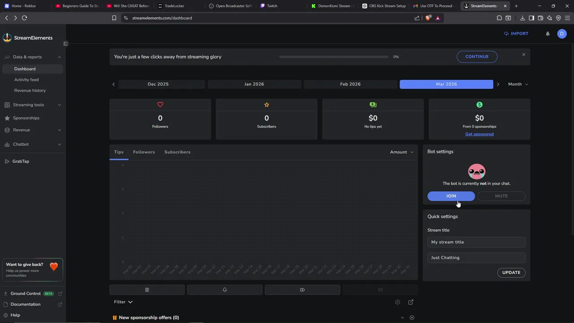
Task: Collapse New sponsorship offers section
Action: [402, 318]
